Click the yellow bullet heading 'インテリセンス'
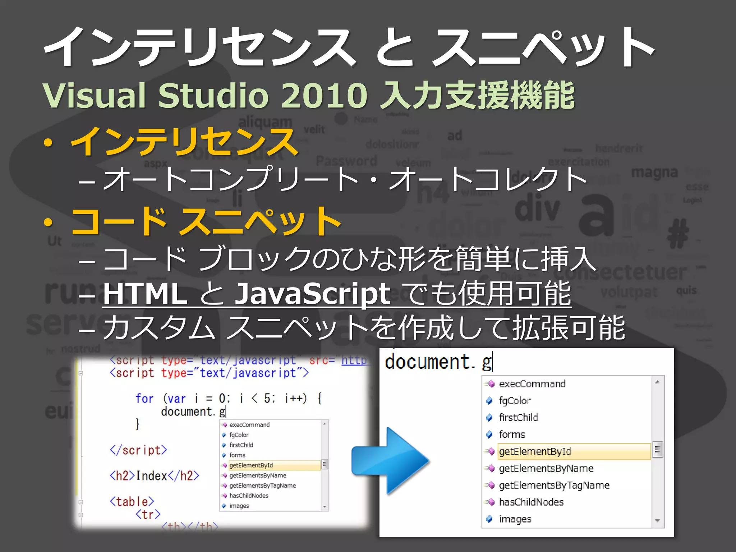The image size is (736, 552). pos(184,142)
